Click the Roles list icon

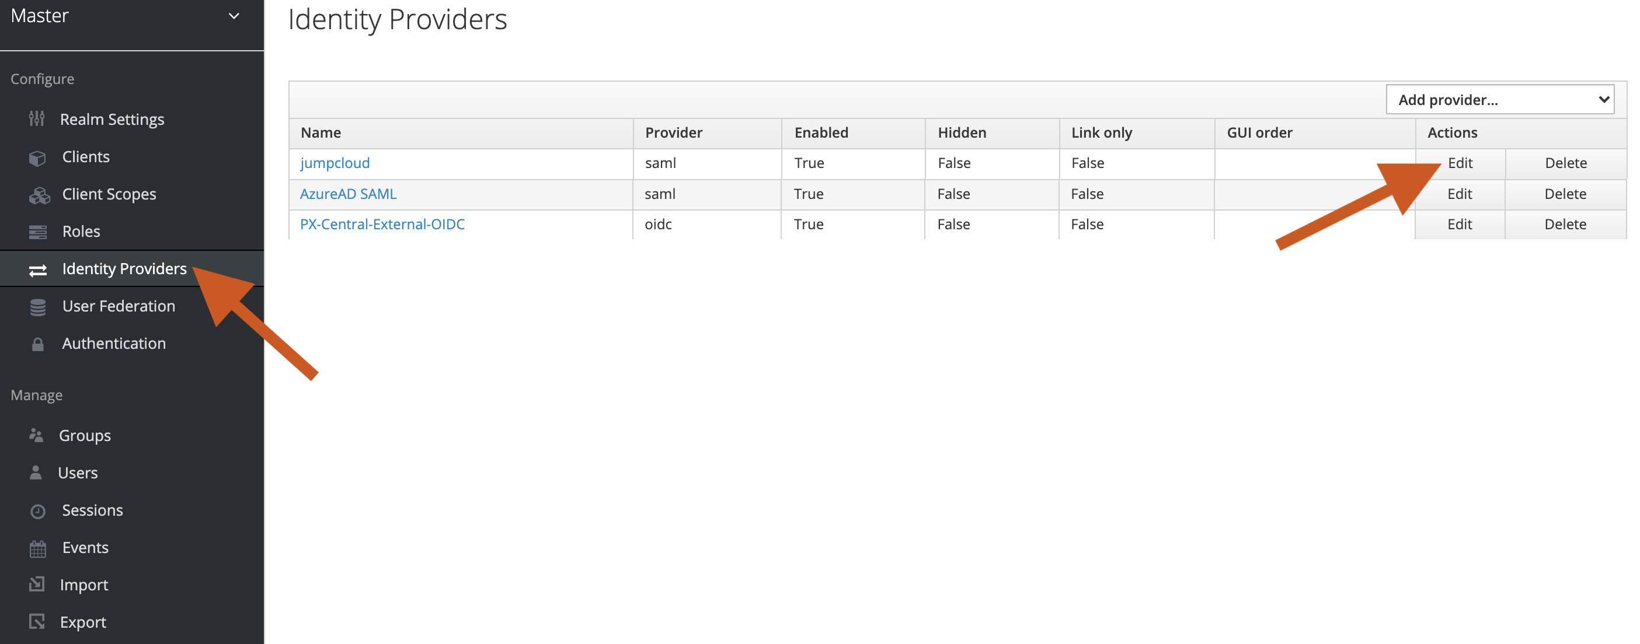click(x=37, y=232)
